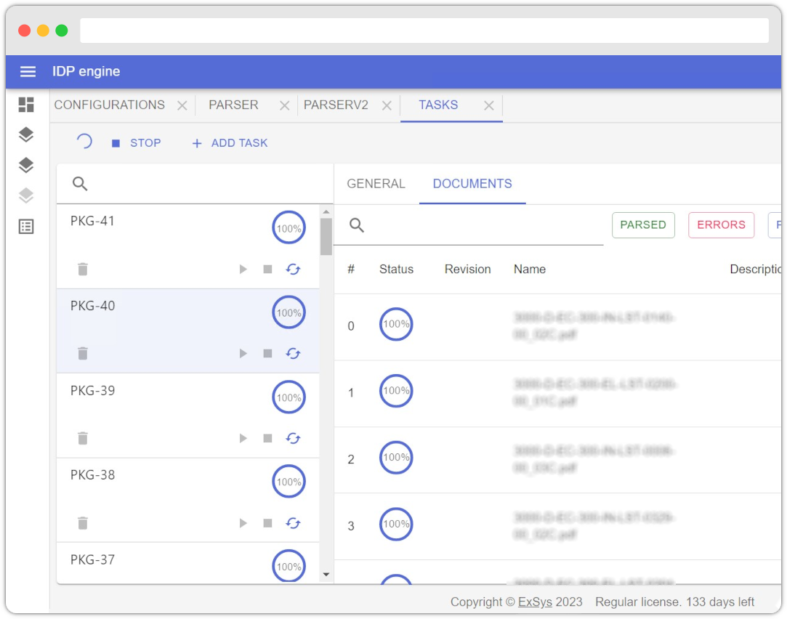The height and width of the screenshot is (619, 787).
Task: Click the task list scroll down arrow
Action: pos(326,575)
